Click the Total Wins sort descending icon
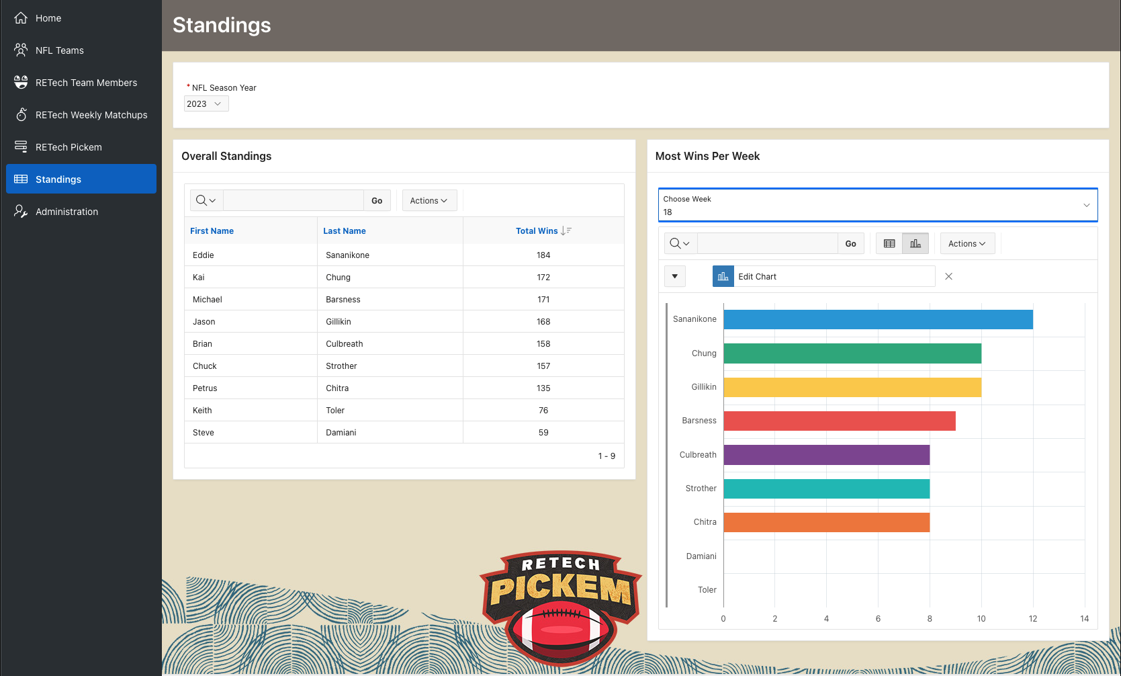This screenshot has height=676, width=1121. click(x=566, y=231)
